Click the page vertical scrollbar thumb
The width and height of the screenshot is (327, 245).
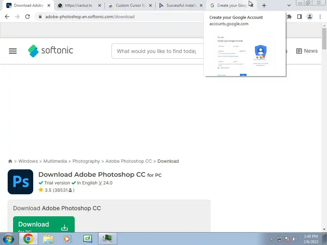click(x=324, y=39)
